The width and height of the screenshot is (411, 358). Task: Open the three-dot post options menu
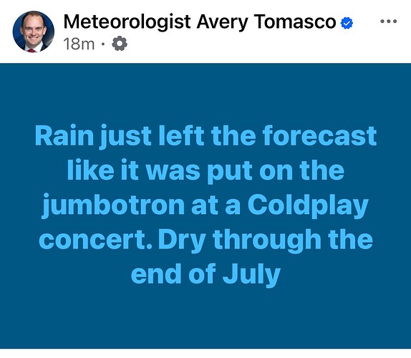click(389, 21)
